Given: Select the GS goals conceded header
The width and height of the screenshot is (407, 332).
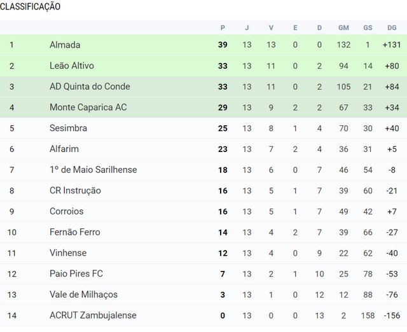Looking at the screenshot, I should (x=368, y=28).
